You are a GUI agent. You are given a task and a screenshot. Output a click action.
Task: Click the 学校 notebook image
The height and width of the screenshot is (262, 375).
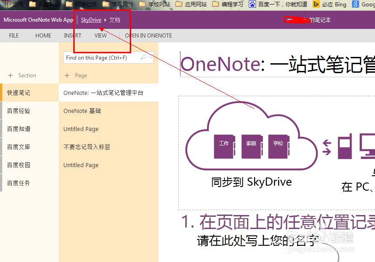(279, 146)
